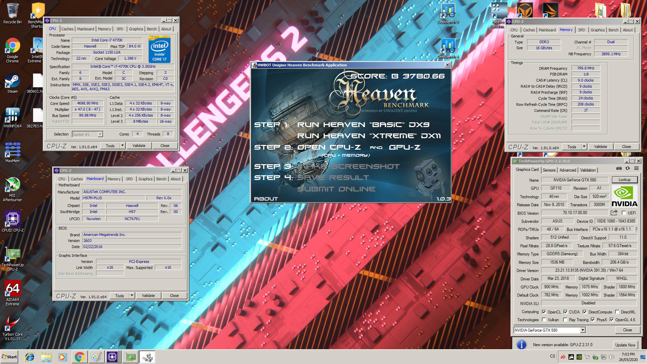Open About in the HWBOT Heaven app

(266, 199)
